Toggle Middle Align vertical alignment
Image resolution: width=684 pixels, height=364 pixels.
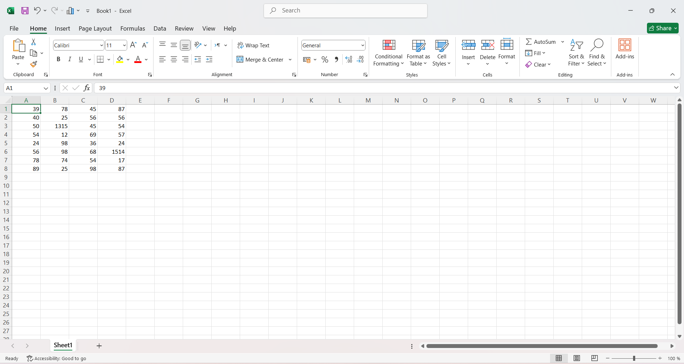174,45
